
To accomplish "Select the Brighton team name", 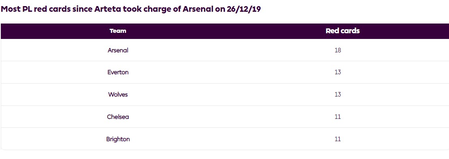I will [x=118, y=139].
